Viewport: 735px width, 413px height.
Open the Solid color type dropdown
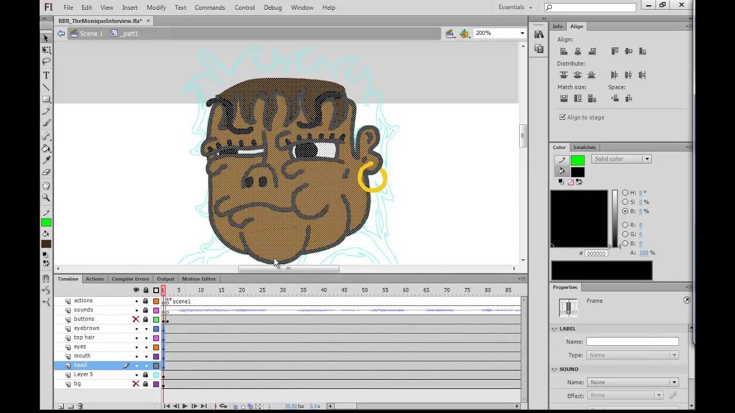pyautogui.click(x=621, y=159)
